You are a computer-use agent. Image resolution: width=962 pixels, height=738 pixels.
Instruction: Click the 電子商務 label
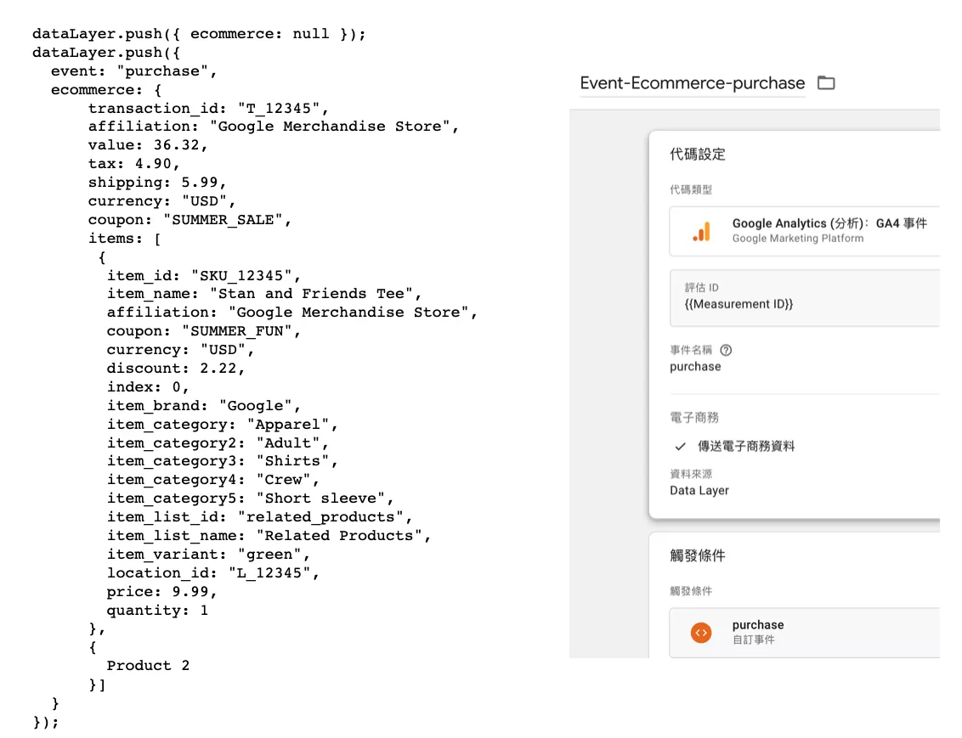pos(694,418)
